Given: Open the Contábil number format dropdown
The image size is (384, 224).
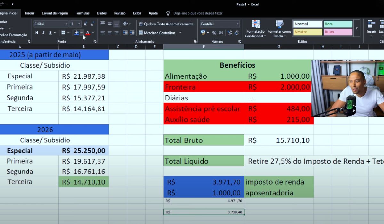Looking at the screenshot, I should click(220, 24).
